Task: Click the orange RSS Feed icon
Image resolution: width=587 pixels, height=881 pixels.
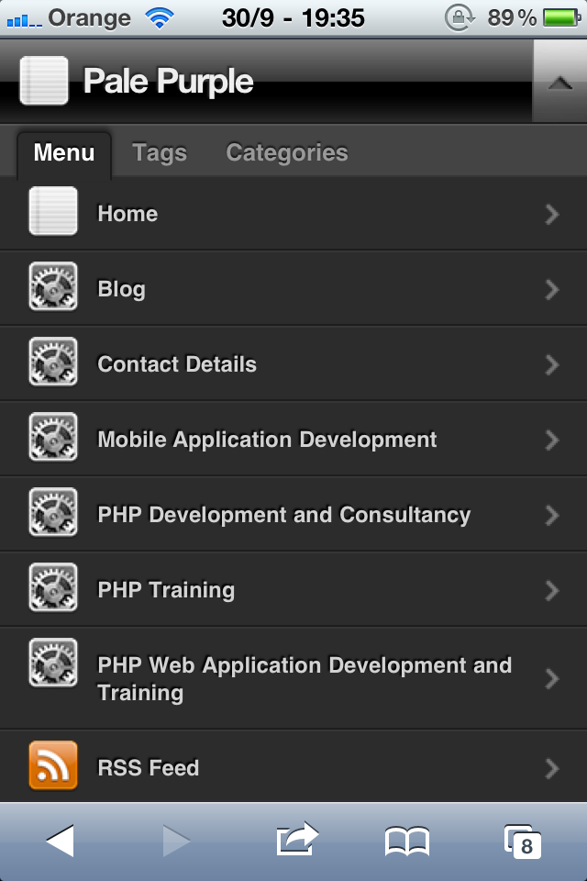Action: coord(53,765)
